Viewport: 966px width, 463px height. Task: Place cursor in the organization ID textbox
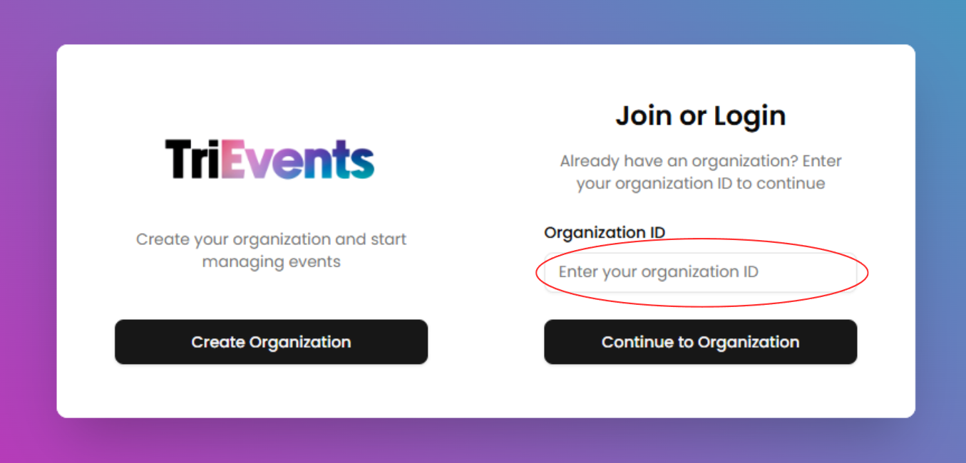pos(700,272)
